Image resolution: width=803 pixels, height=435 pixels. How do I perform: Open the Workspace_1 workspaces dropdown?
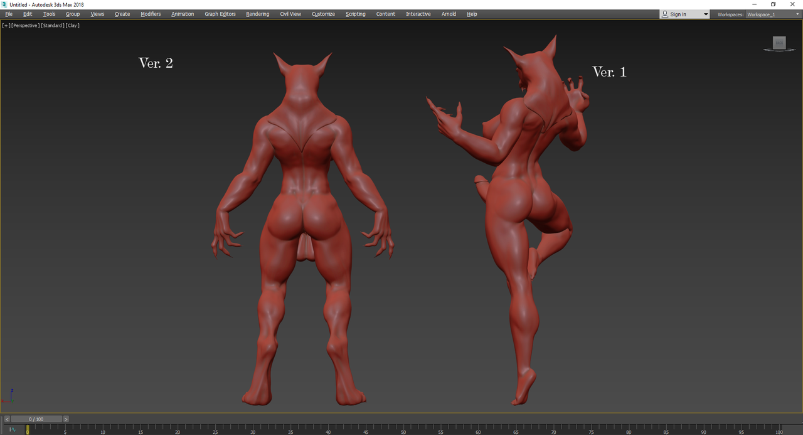click(x=773, y=14)
